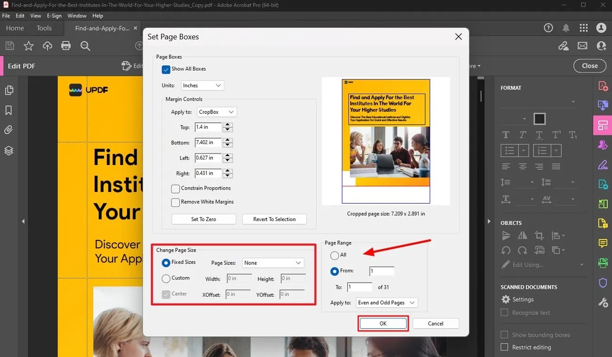Open the E-Sign menu
Viewport: 612px width, 357px height.
(x=54, y=16)
